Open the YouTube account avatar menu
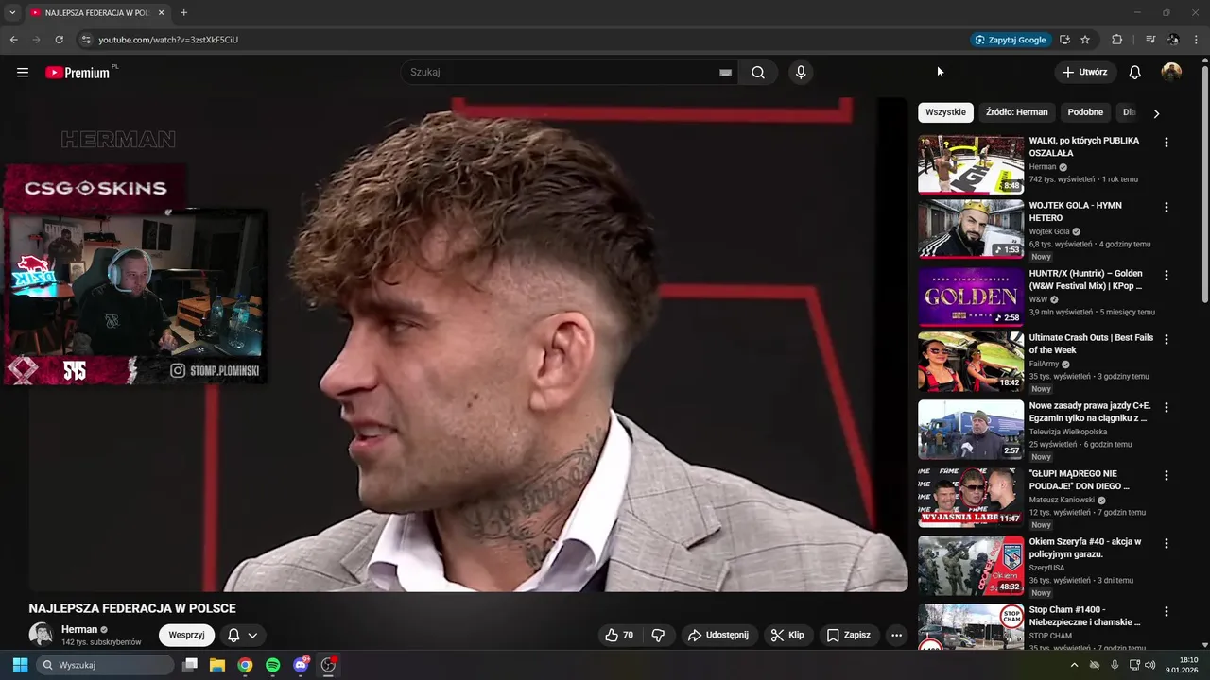1210x680 pixels. [1171, 73]
